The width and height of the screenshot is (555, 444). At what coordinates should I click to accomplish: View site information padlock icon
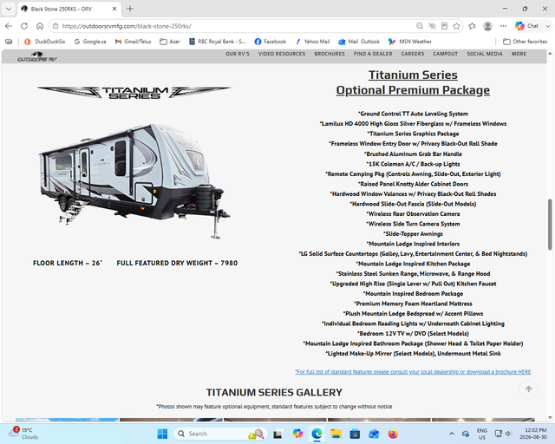click(55, 26)
